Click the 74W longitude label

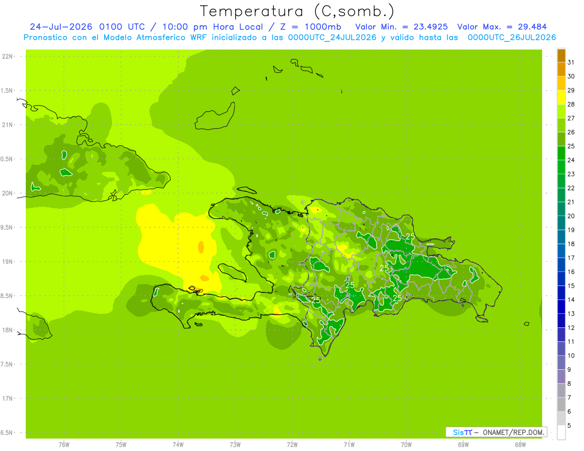pyautogui.click(x=178, y=445)
